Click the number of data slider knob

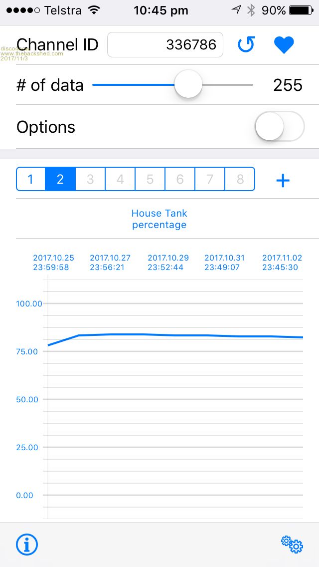coord(188,85)
